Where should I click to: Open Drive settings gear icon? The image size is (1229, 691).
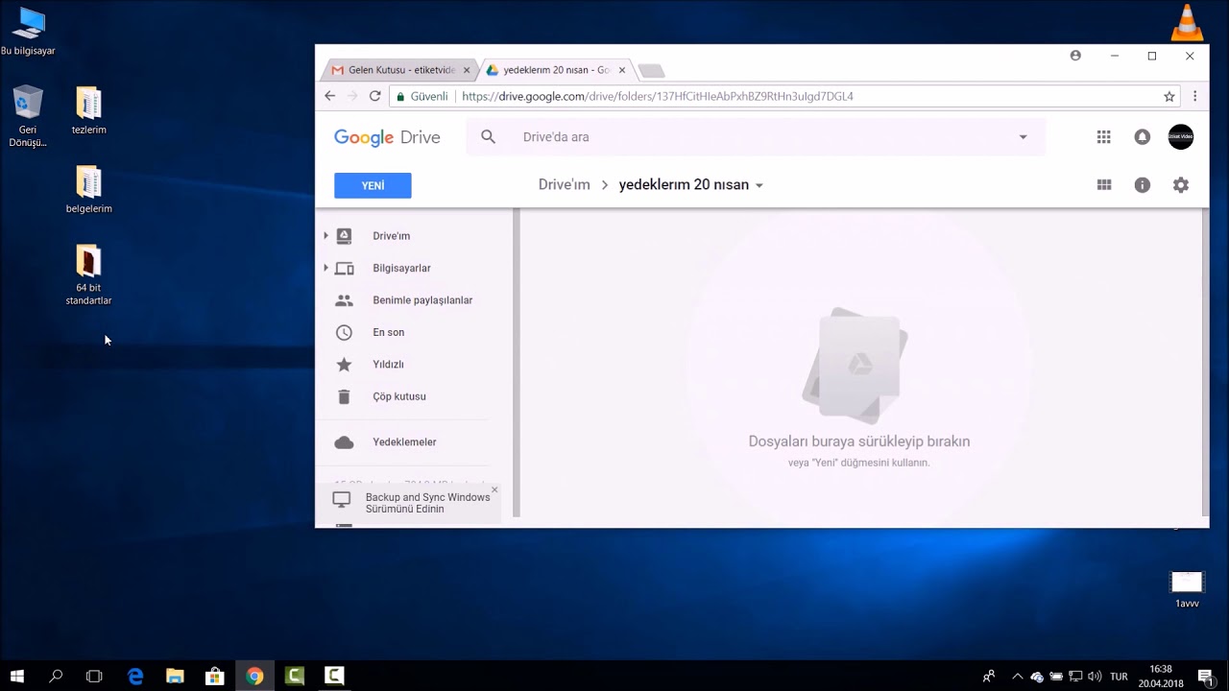click(1181, 185)
